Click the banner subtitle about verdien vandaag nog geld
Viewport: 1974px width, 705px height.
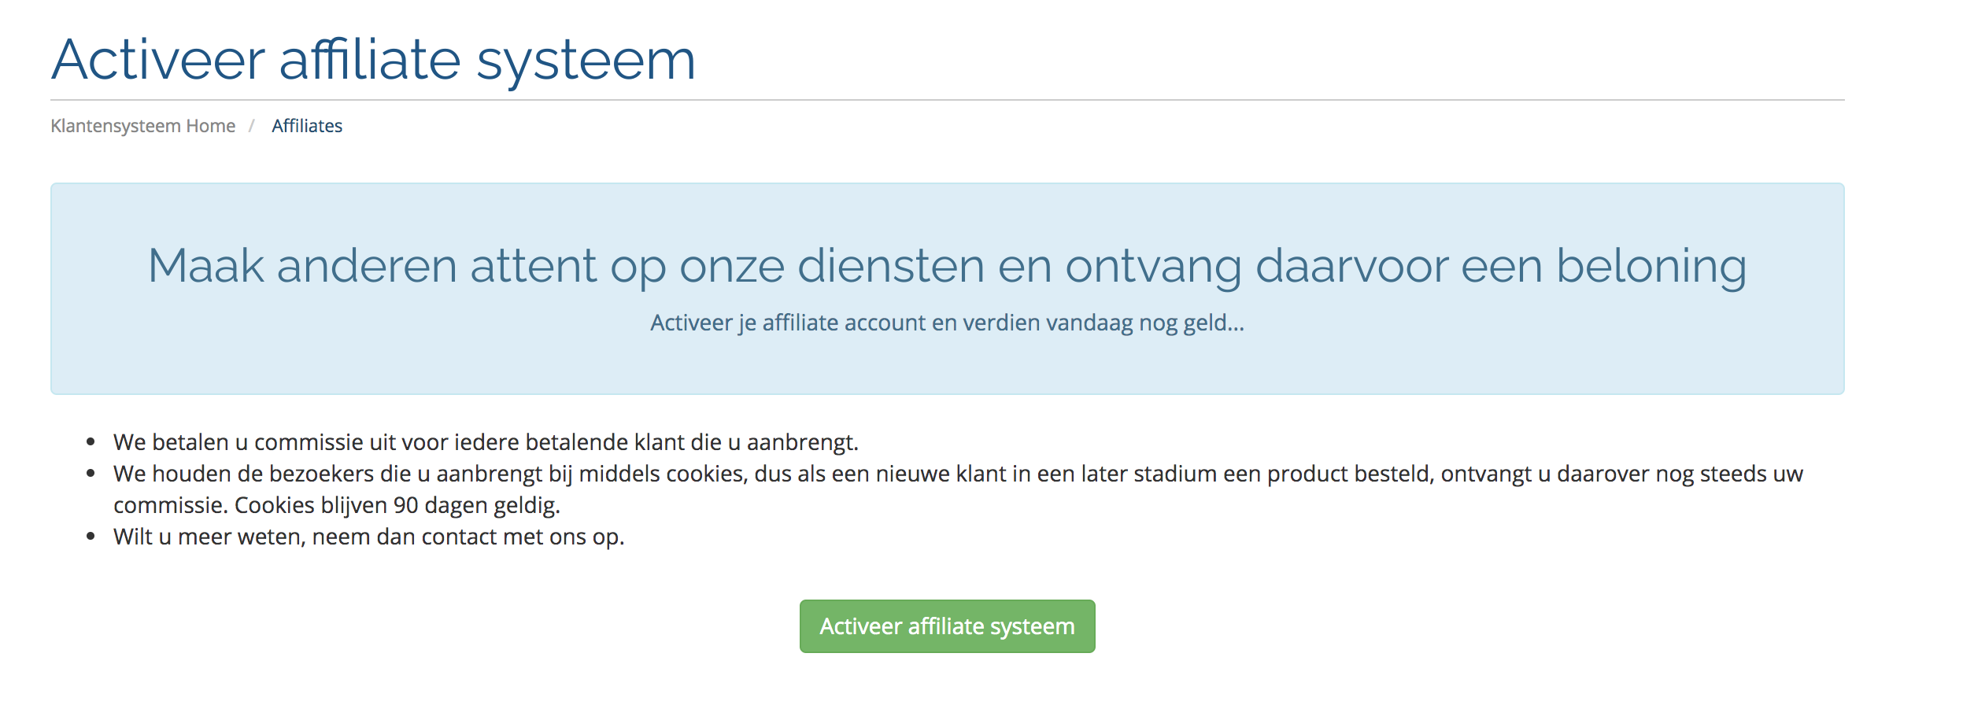947,323
